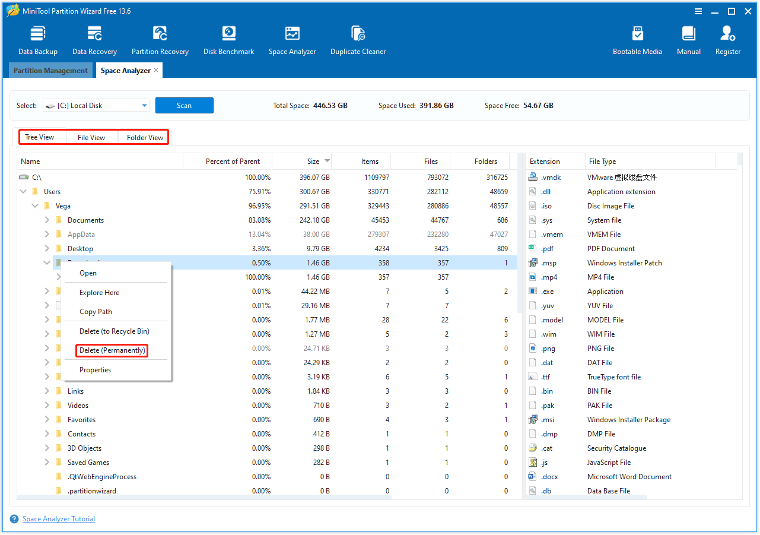Viewport: 760px width, 535px height.
Task: Open the Duplicate Cleaner
Action: 358,39
